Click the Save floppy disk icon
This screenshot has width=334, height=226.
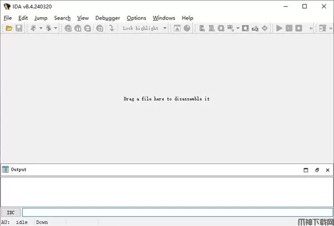[19, 28]
